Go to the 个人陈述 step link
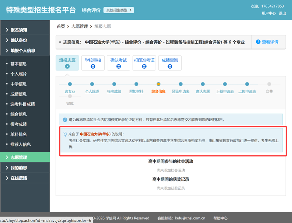The image size is (292, 223). (92, 91)
